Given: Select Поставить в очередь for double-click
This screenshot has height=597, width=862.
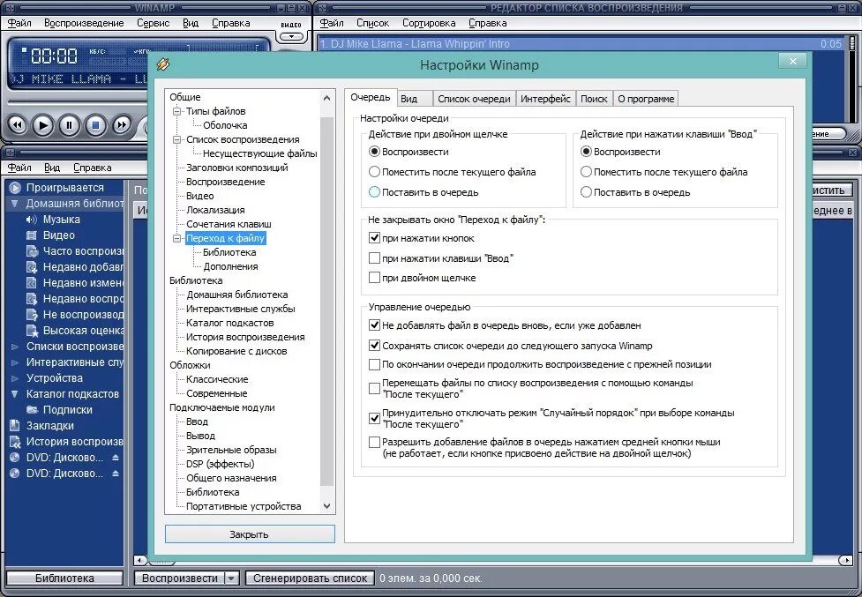Looking at the screenshot, I should 374,192.
